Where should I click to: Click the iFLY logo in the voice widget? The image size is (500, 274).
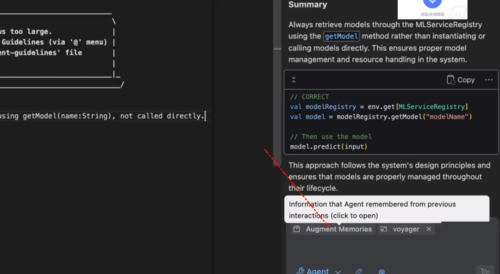point(458,13)
